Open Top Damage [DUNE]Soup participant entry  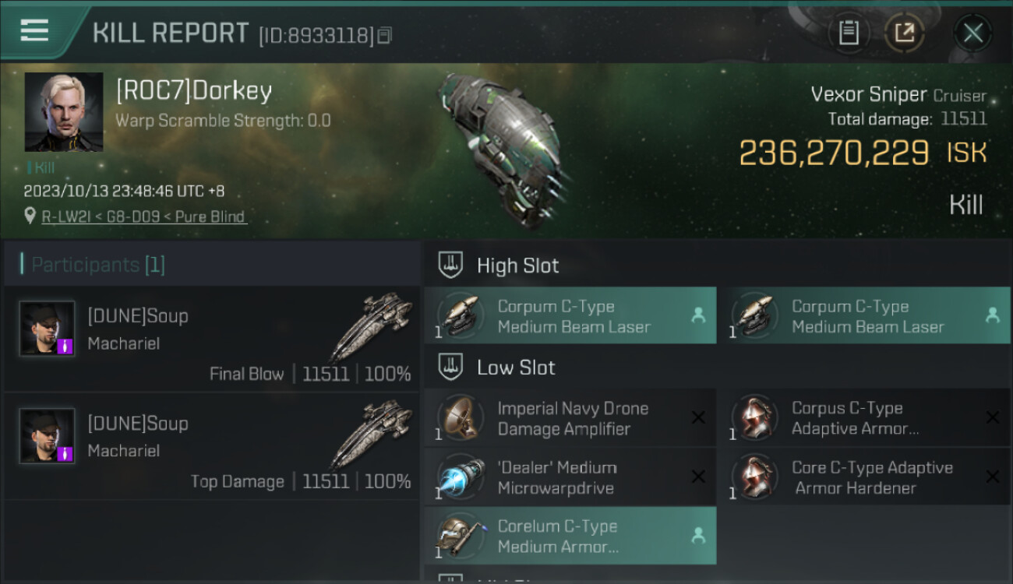click(212, 446)
